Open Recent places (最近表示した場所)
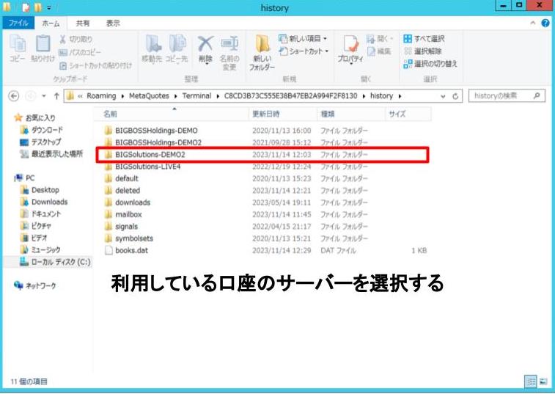Viewport: 555px width, 394px height. (x=51, y=154)
